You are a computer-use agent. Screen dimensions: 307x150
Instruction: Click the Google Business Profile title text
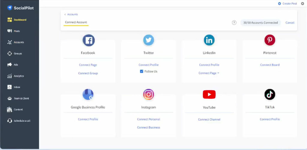(88, 107)
